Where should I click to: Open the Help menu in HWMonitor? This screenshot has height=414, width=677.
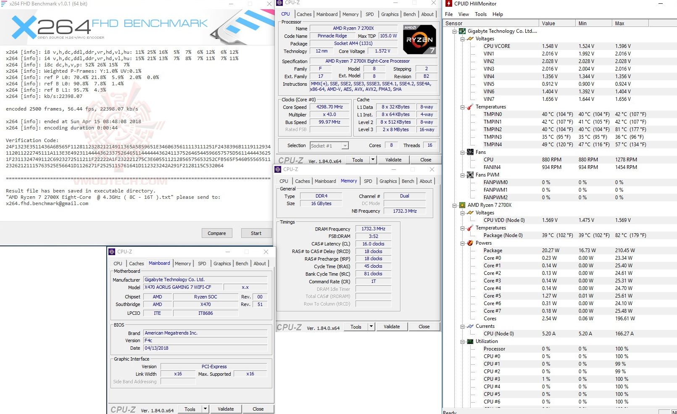coord(498,14)
